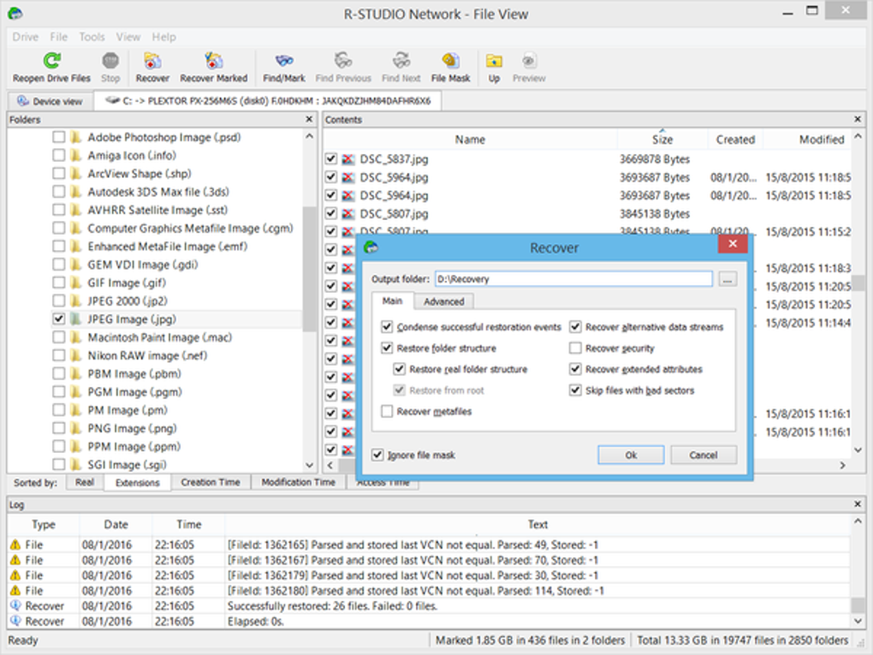873x655 pixels.
Task: Open the File Mask tool
Action: (450, 61)
